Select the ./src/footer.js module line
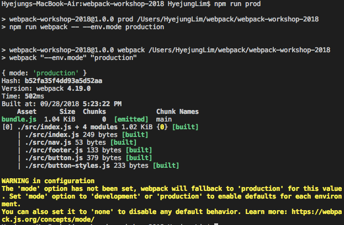 (x=88, y=150)
